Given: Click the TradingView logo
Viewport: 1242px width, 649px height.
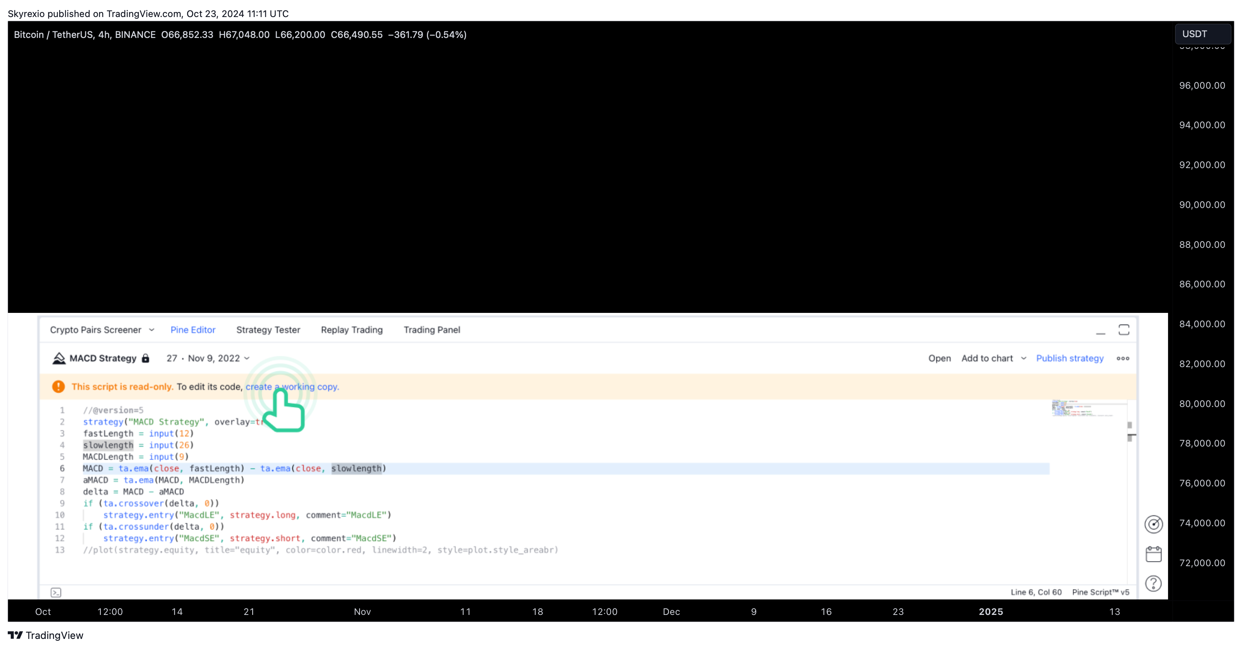Looking at the screenshot, I should [x=46, y=635].
